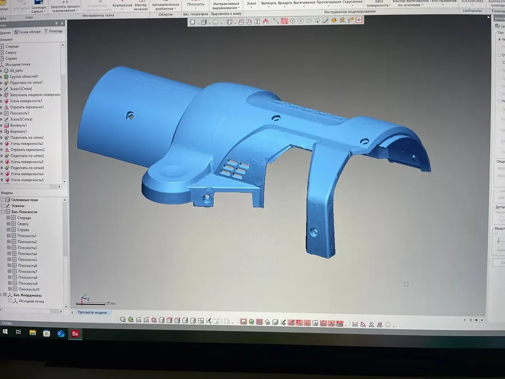Check the Исходная точка box in model tree
The height and width of the screenshot is (379, 505).
tap(10, 301)
